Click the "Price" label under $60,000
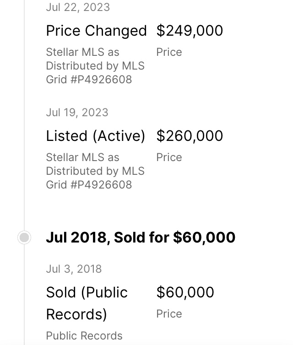Image resolution: width=293 pixels, height=345 pixels. pos(169,314)
